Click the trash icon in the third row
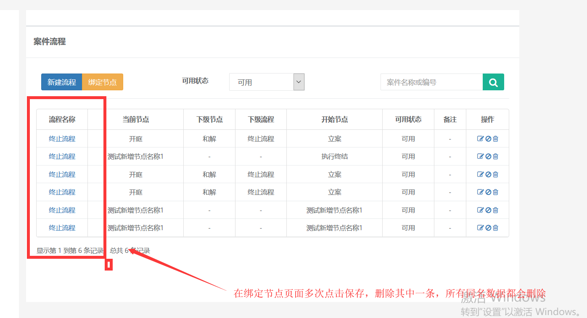The height and width of the screenshot is (318, 587). (495, 174)
